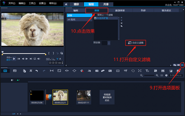Image resolution: width=185 pixels, height=116 pixels.
Task: Open the Mask Creator lasso icon
Action: tap(133, 71)
